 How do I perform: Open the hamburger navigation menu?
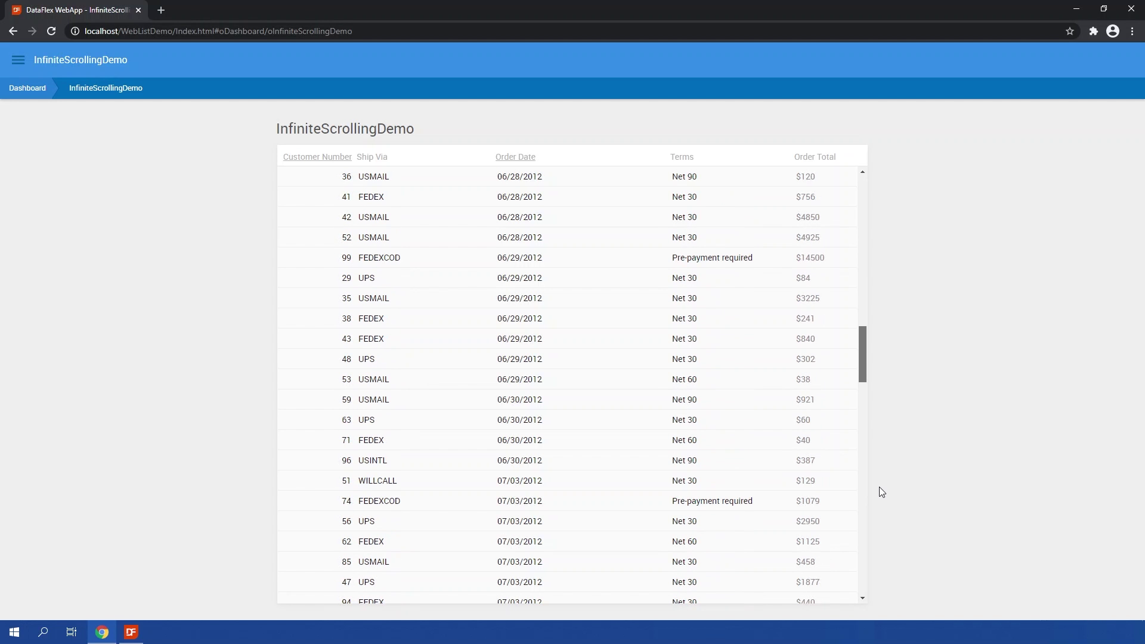(x=18, y=60)
